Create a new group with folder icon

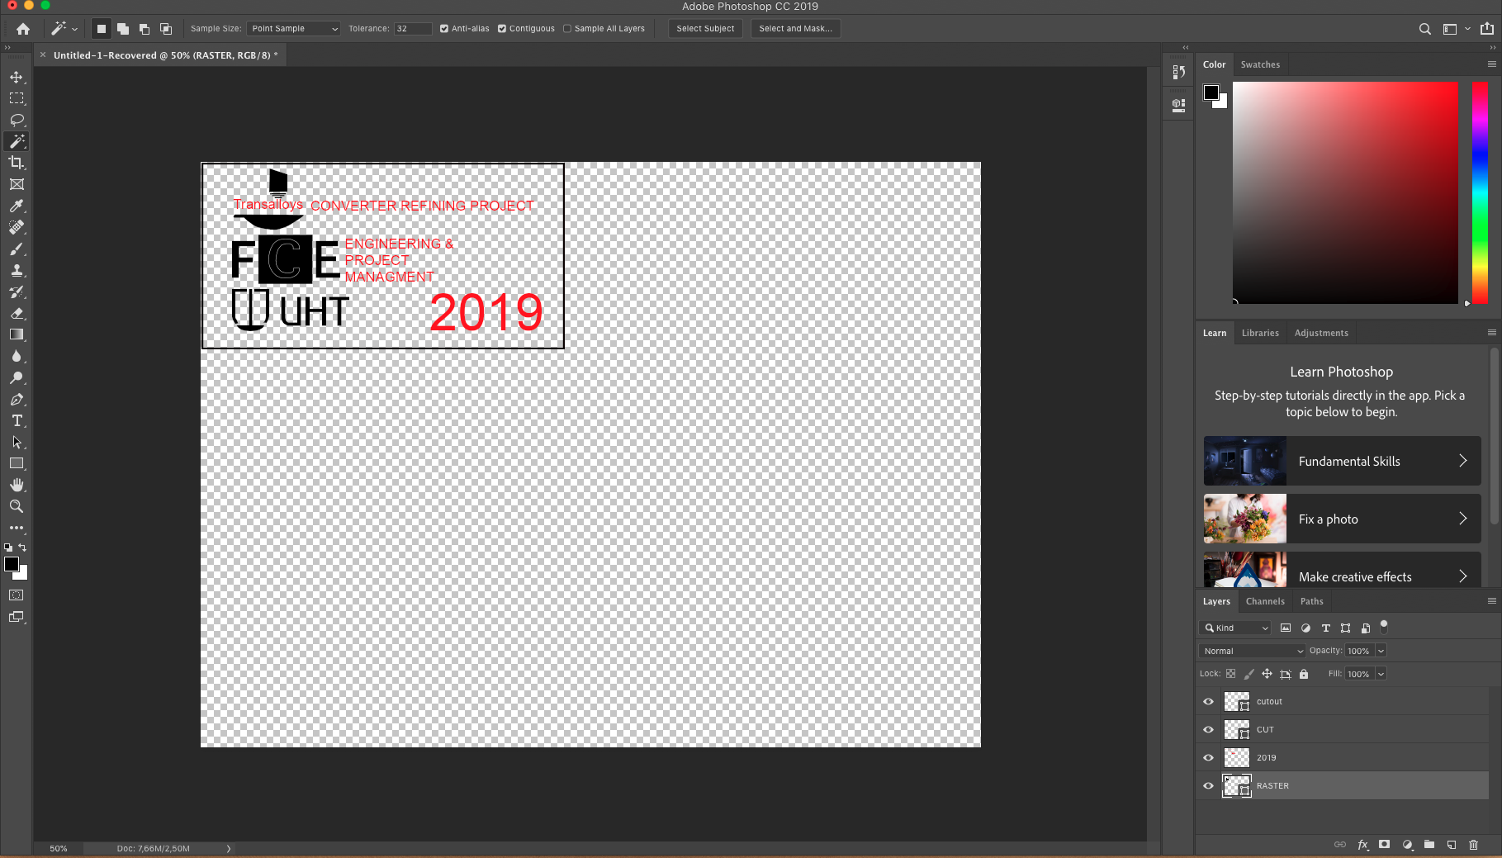coord(1429,845)
